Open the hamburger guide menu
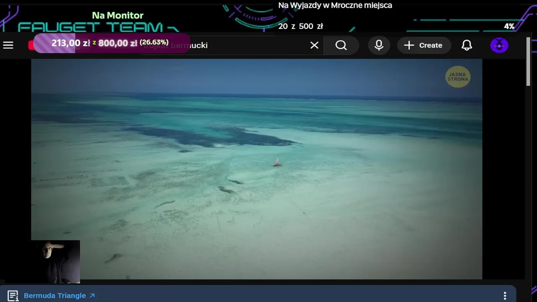This screenshot has width=537, height=302. point(8,45)
